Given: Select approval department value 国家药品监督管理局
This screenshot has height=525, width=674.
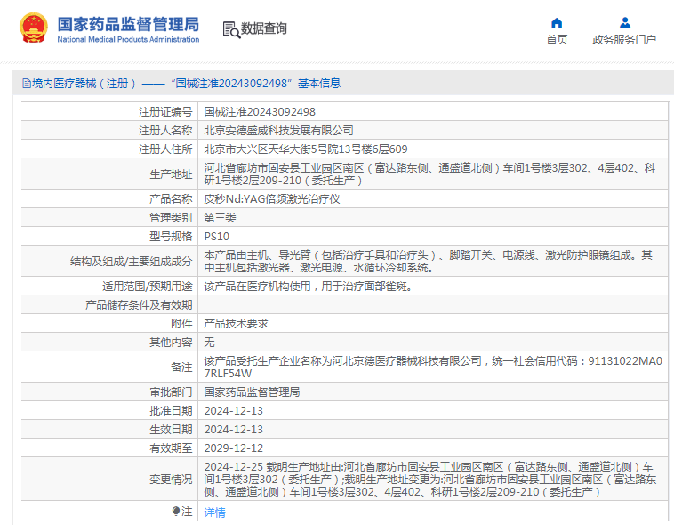Looking at the screenshot, I should click(252, 392).
